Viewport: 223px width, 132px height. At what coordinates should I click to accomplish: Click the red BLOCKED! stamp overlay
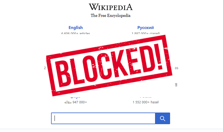[x=109, y=65]
